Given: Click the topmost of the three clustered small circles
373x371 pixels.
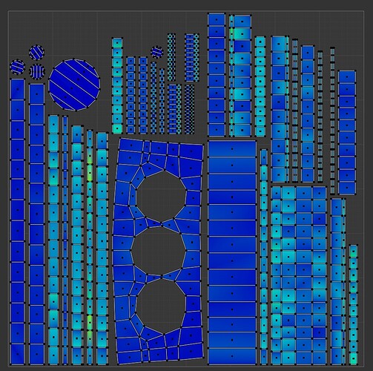Looking at the screenshot, I should [x=36, y=53].
